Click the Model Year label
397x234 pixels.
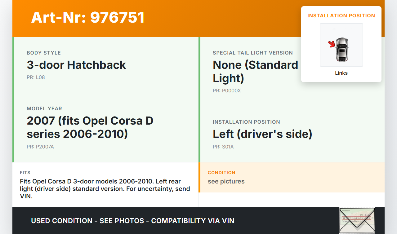click(x=44, y=108)
